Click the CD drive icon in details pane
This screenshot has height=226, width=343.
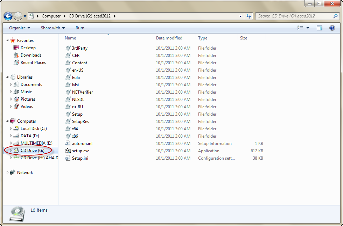click(x=17, y=214)
